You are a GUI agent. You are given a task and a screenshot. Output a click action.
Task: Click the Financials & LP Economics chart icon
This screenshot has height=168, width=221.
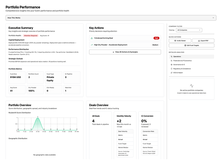click(171, 60)
